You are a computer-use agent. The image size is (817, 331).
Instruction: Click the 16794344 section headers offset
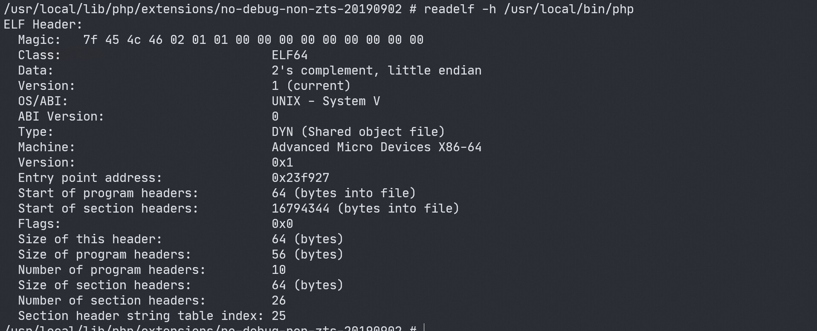point(300,208)
